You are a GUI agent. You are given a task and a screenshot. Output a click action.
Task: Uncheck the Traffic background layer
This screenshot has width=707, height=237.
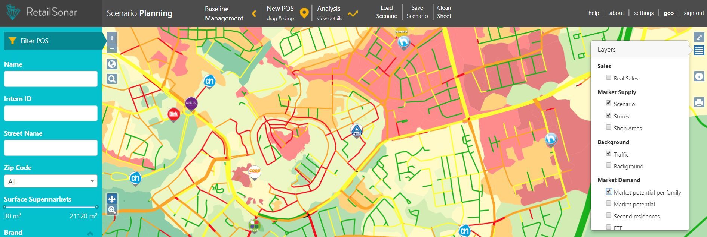tap(609, 154)
